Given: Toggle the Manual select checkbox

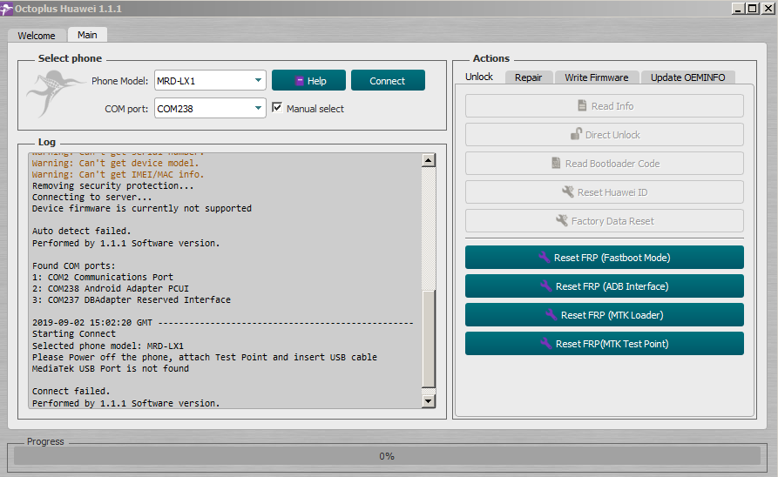Looking at the screenshot, I should [277, 108].
